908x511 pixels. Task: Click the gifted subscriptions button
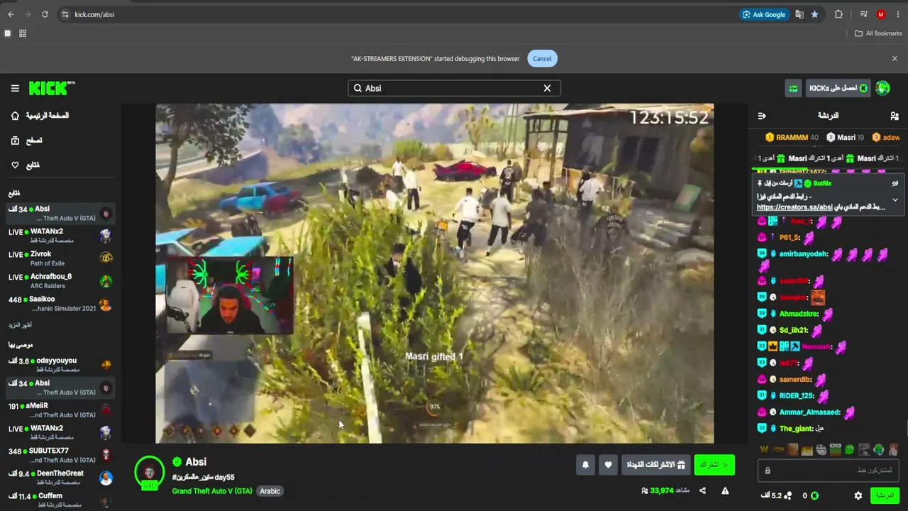[x=655, y=465]
